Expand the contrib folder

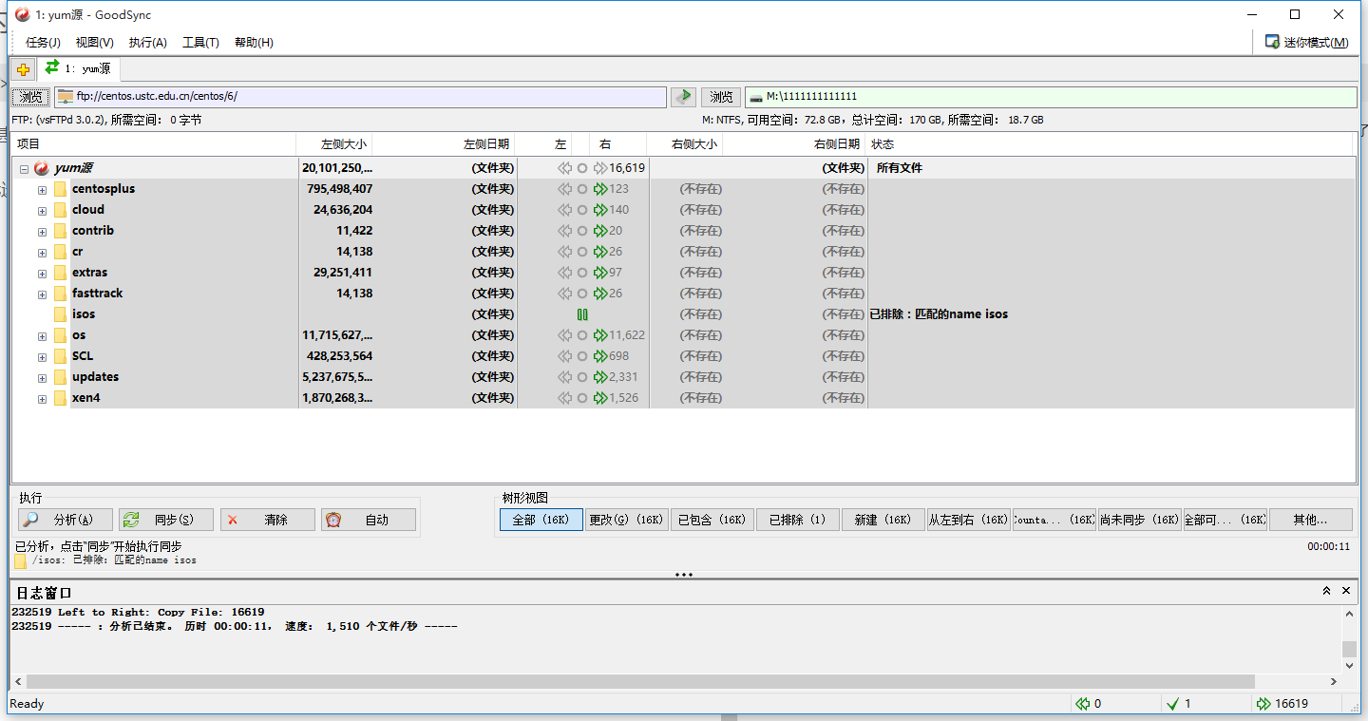tap(42, 232)
